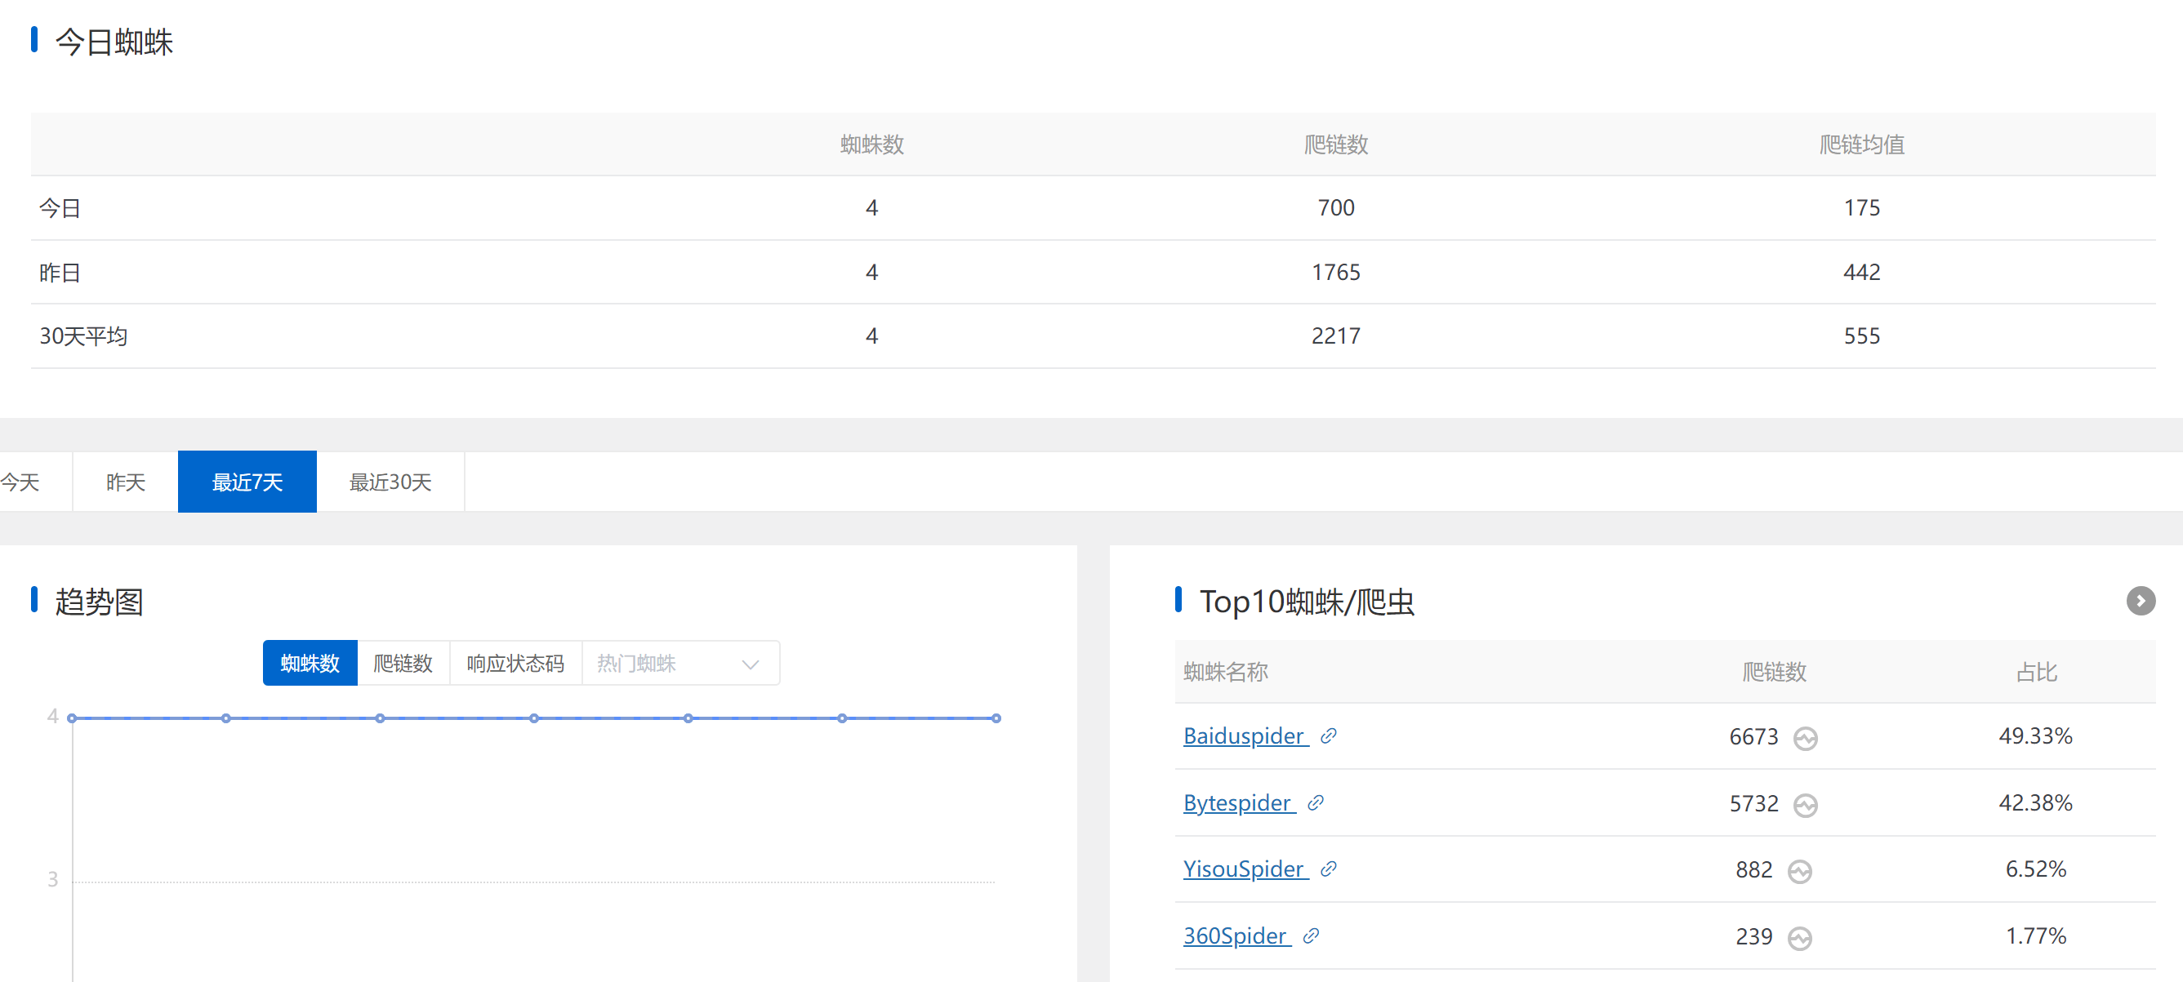This screenshot has height=982, width=2183.
Task: Click today's 爬链数 value 700
Action: [1335, 208]
